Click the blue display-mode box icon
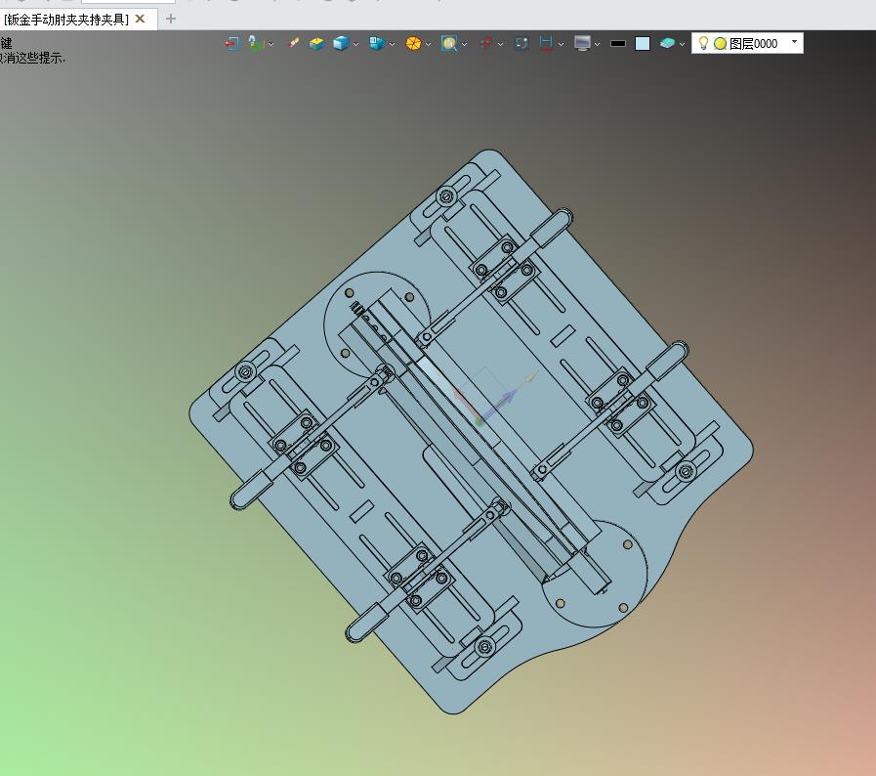Image resolution: width=876 pixels, height=776 pixels. point(377,43)
